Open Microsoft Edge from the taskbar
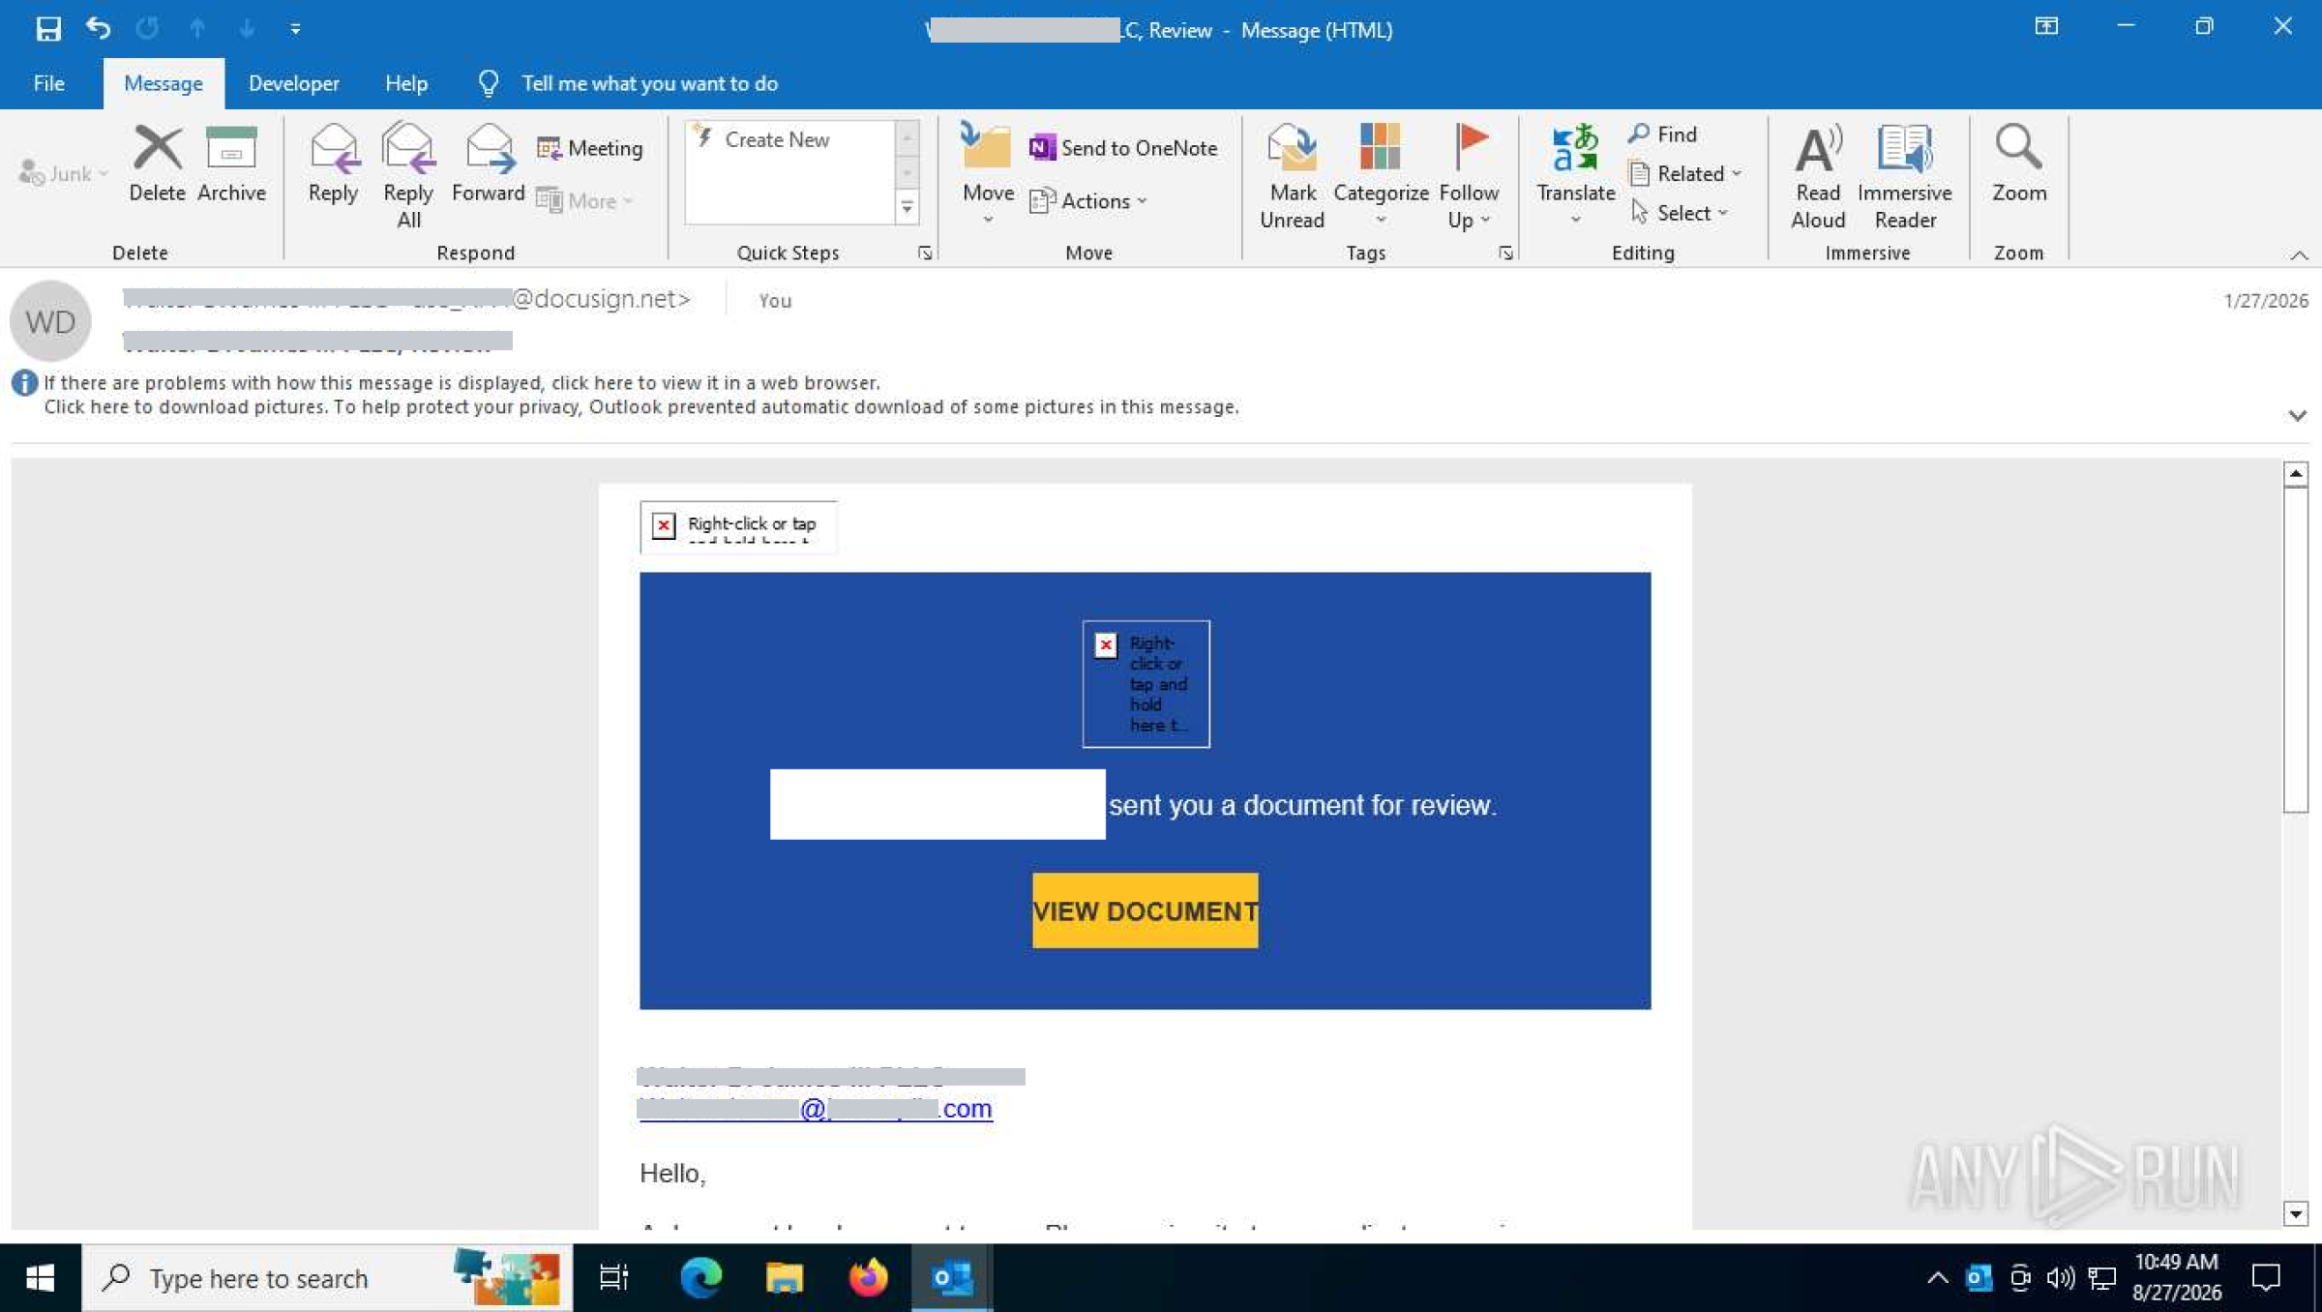The image size is (2322, 1312). (700, 1278)
